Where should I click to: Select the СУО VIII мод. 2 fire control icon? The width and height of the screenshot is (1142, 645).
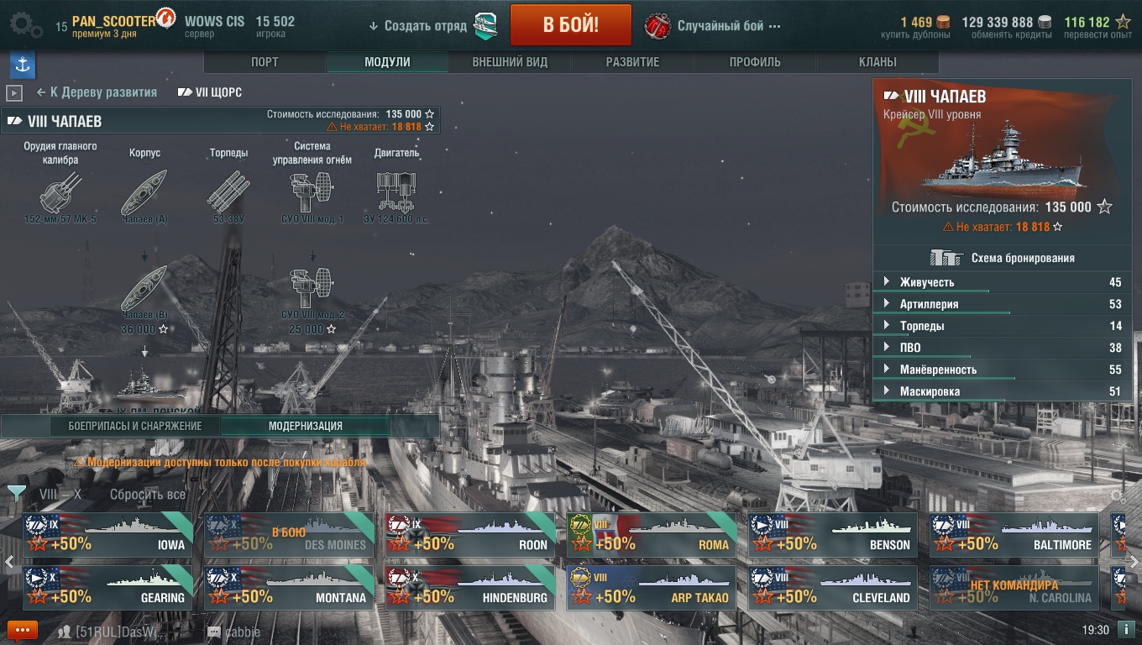(x=312, y=287)
